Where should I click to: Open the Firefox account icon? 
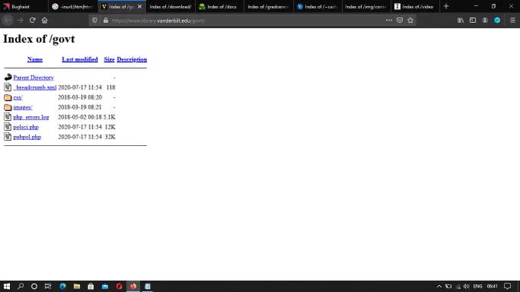485,20
